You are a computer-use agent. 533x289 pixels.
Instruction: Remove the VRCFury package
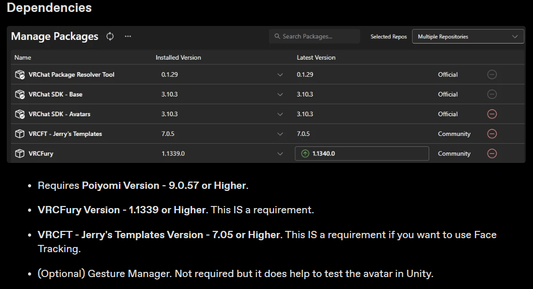492,154
